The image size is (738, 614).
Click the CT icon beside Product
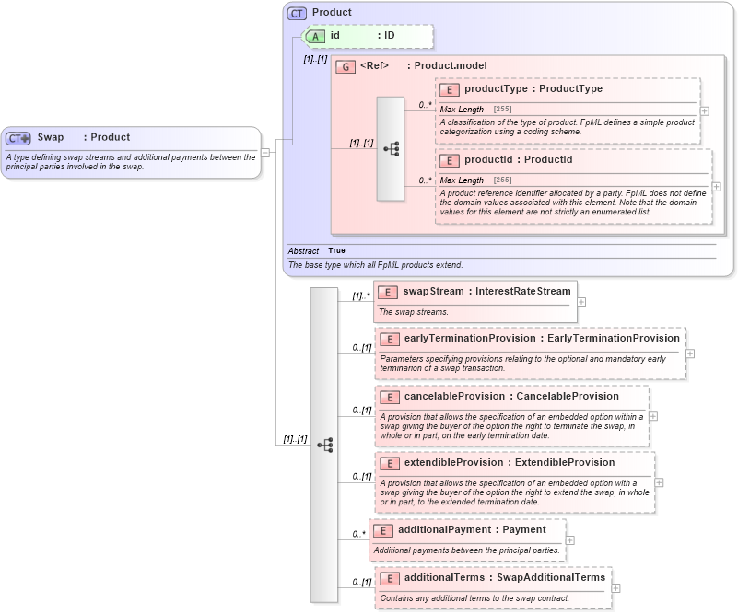pyautogui.click(x=297, y=13)
